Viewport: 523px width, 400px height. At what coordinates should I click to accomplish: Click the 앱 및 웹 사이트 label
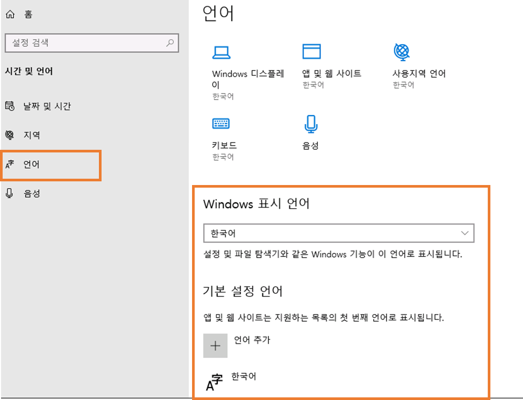tap(331, 74)
